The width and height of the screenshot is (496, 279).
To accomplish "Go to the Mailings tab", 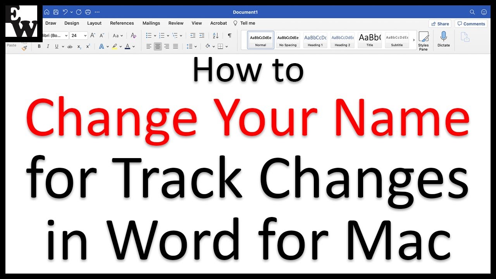I will tap(151, 23).
